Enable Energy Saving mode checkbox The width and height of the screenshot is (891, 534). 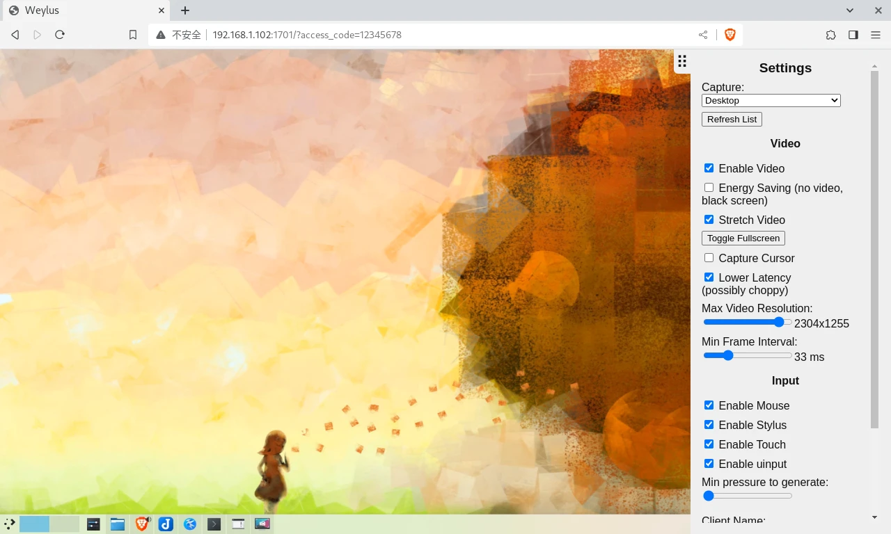point(709,188)
